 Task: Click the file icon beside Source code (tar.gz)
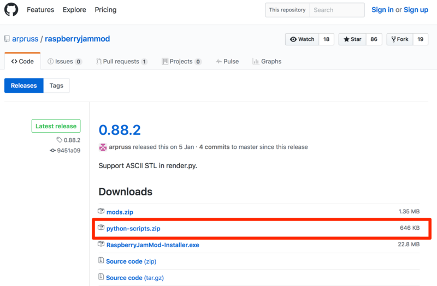point(101,277)
